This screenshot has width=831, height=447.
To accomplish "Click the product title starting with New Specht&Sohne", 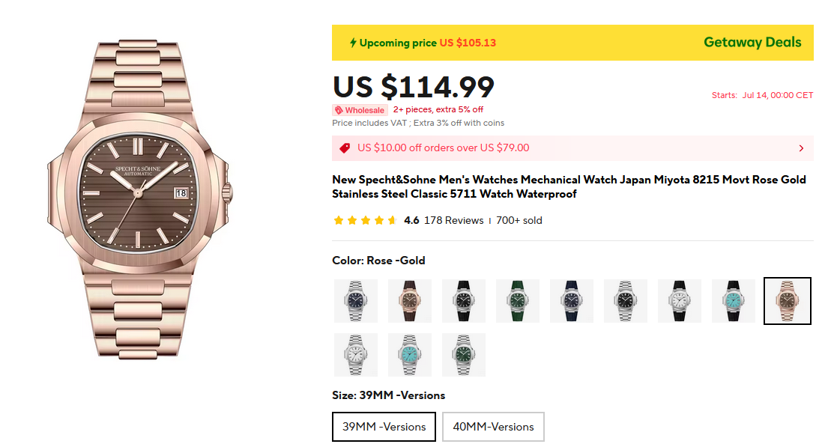I will point(569,187).
